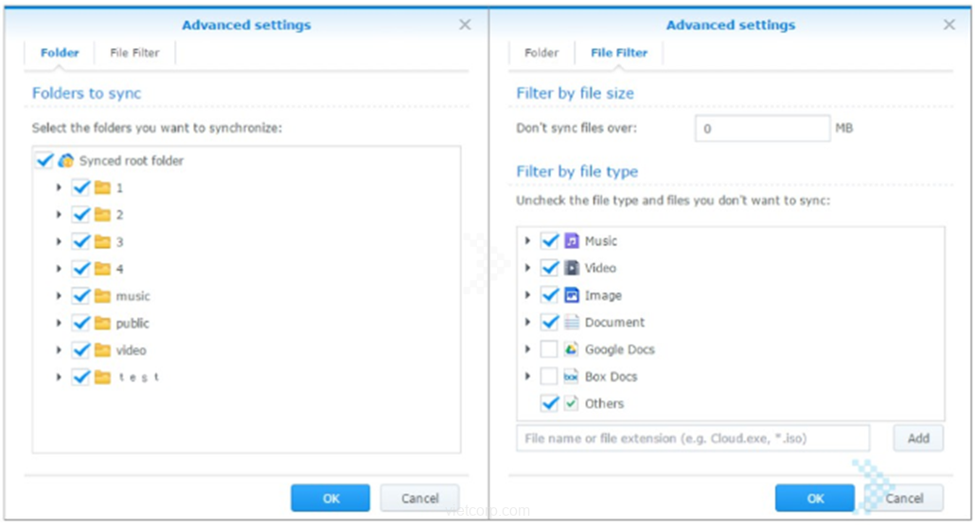Click the Synced root folder cloud icon
Image resolution: width=975 pixels, height=528 pixels.
pyautogui.click(x=66, y=161)
